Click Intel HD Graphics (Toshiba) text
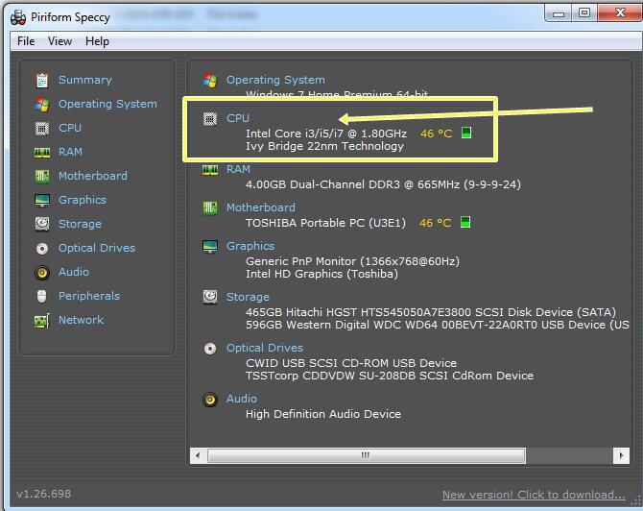The height and width of the screenshot is (511, 643). coord(321,274)
